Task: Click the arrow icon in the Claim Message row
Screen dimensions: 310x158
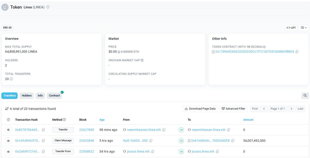Action: coord(181,141)
